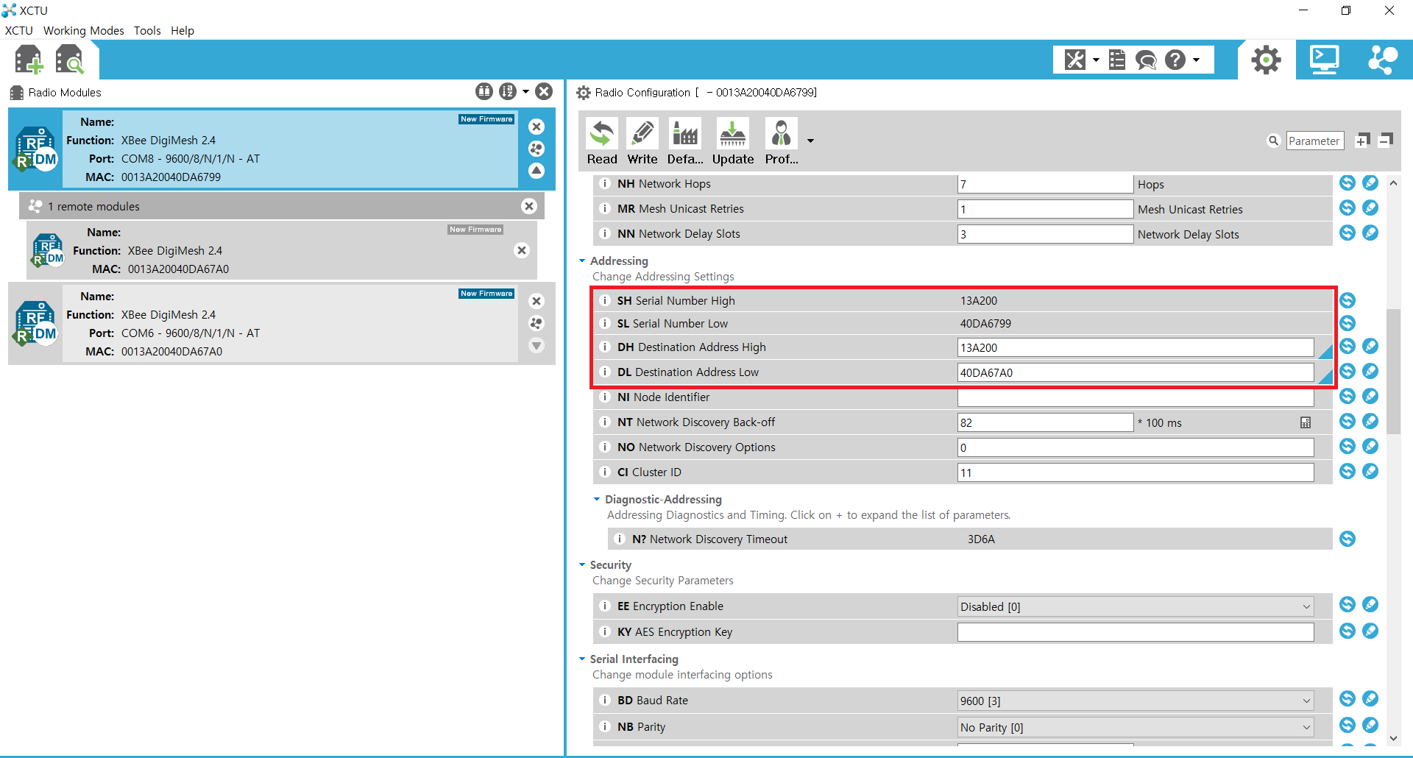The image size is (1413, 758).
Task: Remove the COM8 radio module
Action: pos(536,127)
